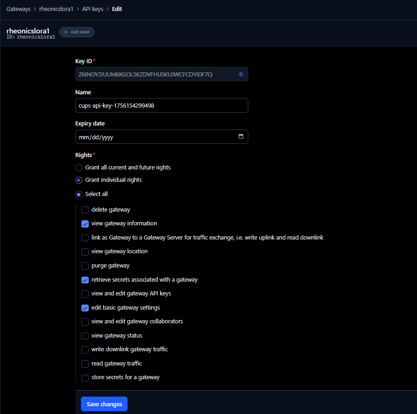Image resolution: width=417 pixels, height=414 pixels.
Task: Navigate to API keys breadcrumb
Action: pyautogui.click(x=92, y=9)
